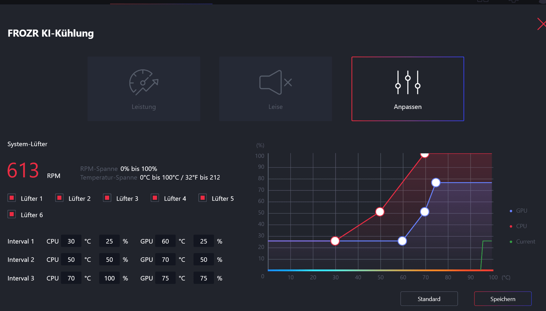This screenshot has width=546, height=311.
Task: Select the blue GPU curve point at 60°C
Action: (402, 241)
